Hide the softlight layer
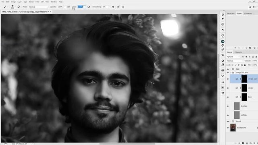The image size is (258, 145). click(x=228, y=115)
